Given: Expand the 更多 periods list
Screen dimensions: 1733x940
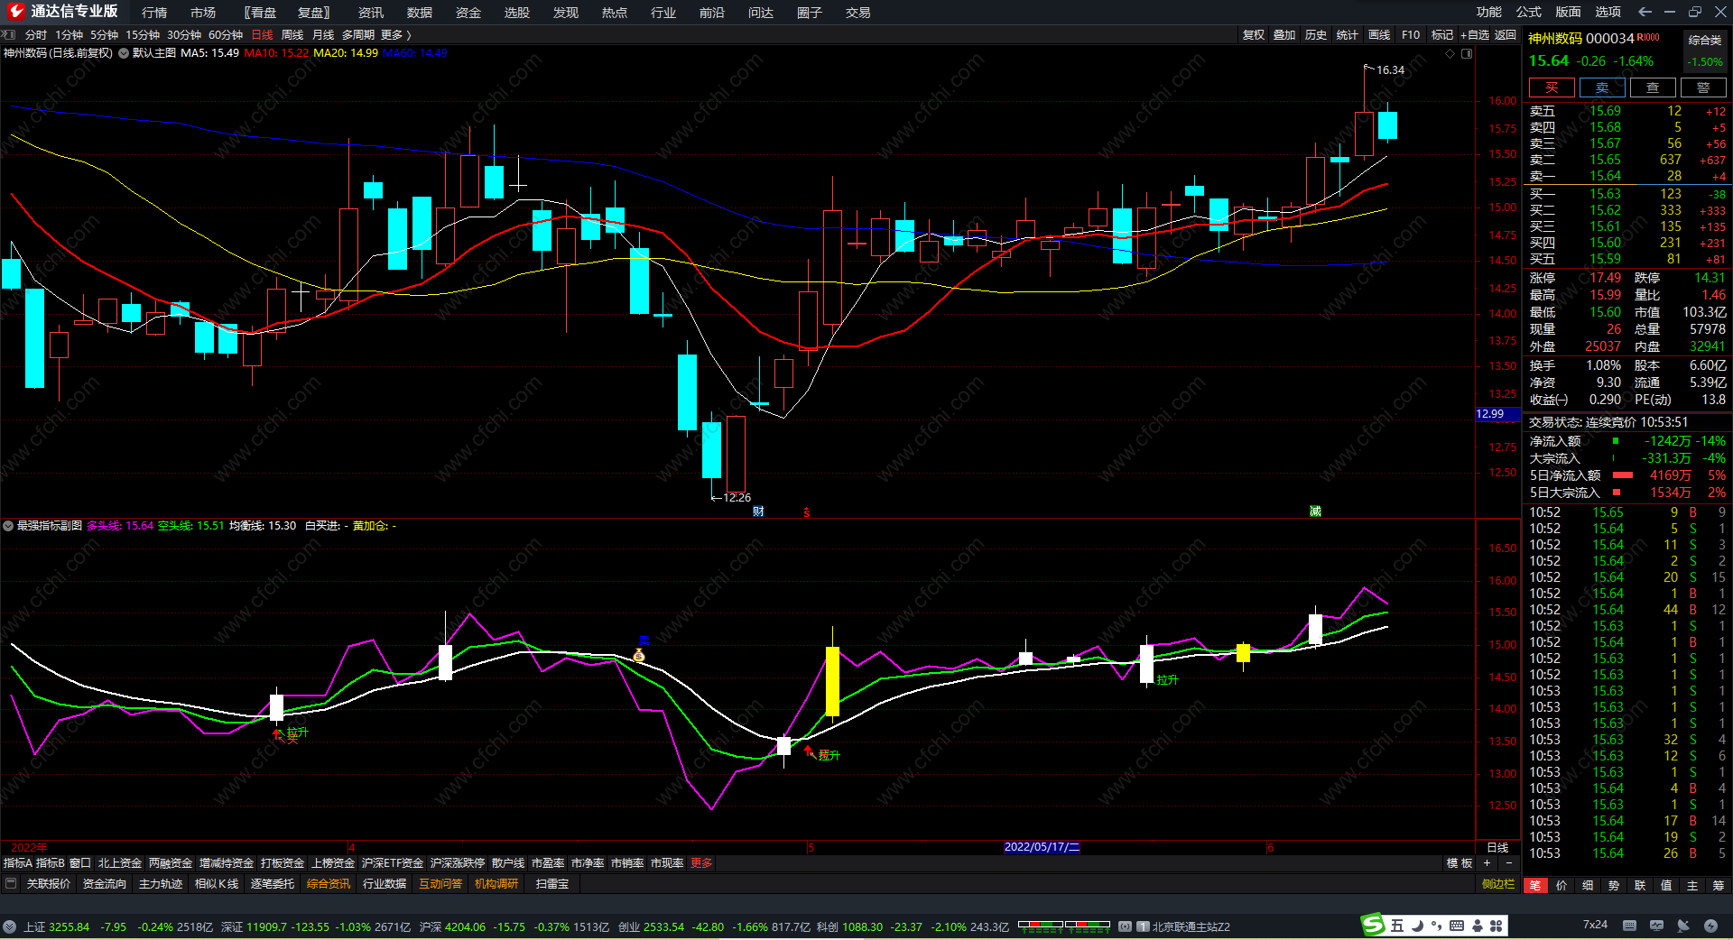Looking at the screenshot, I should [395, 34].
